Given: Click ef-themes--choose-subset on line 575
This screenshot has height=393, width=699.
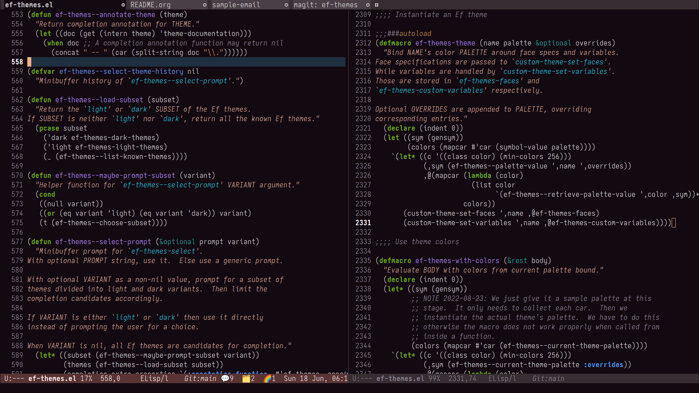Looking at the screenshot, I should coord(103,223).
